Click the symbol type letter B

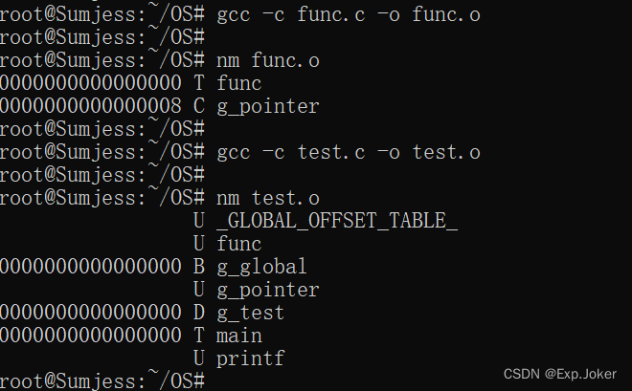pos(198,267)
